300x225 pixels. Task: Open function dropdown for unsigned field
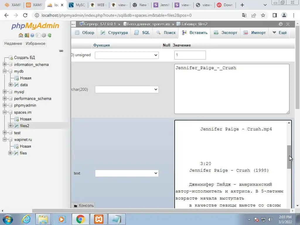pyautogui.click(x=127, y=55)
